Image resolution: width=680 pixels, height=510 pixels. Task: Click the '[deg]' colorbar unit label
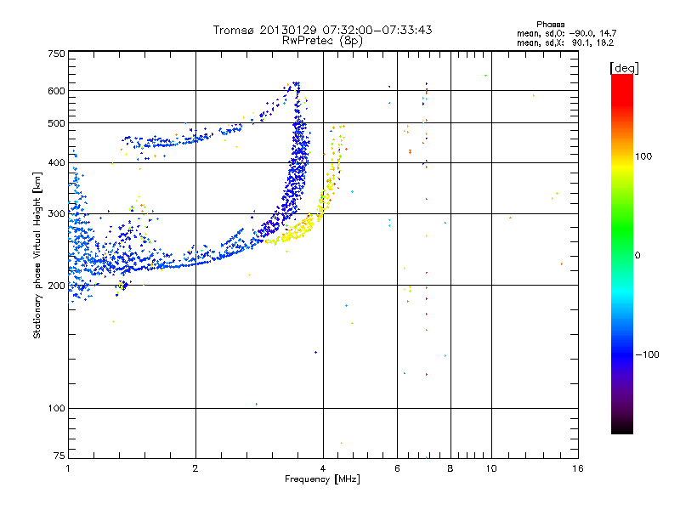624,68
